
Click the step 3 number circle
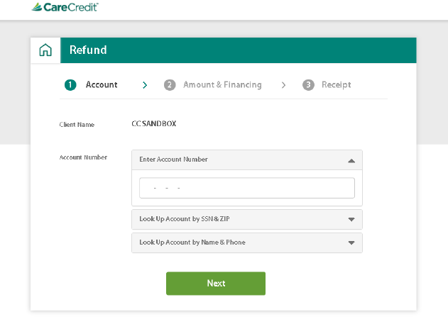coord(308,85)
